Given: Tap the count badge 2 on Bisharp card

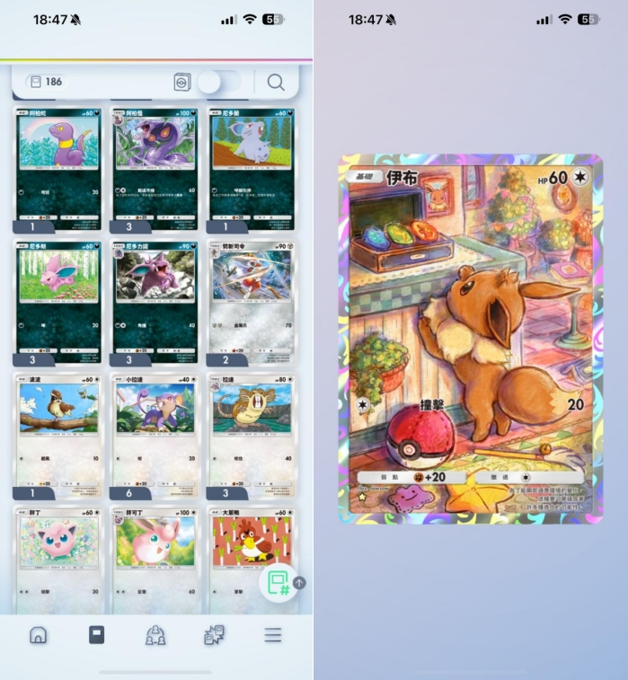Looking at the screenshot, I should coord(226,360).
